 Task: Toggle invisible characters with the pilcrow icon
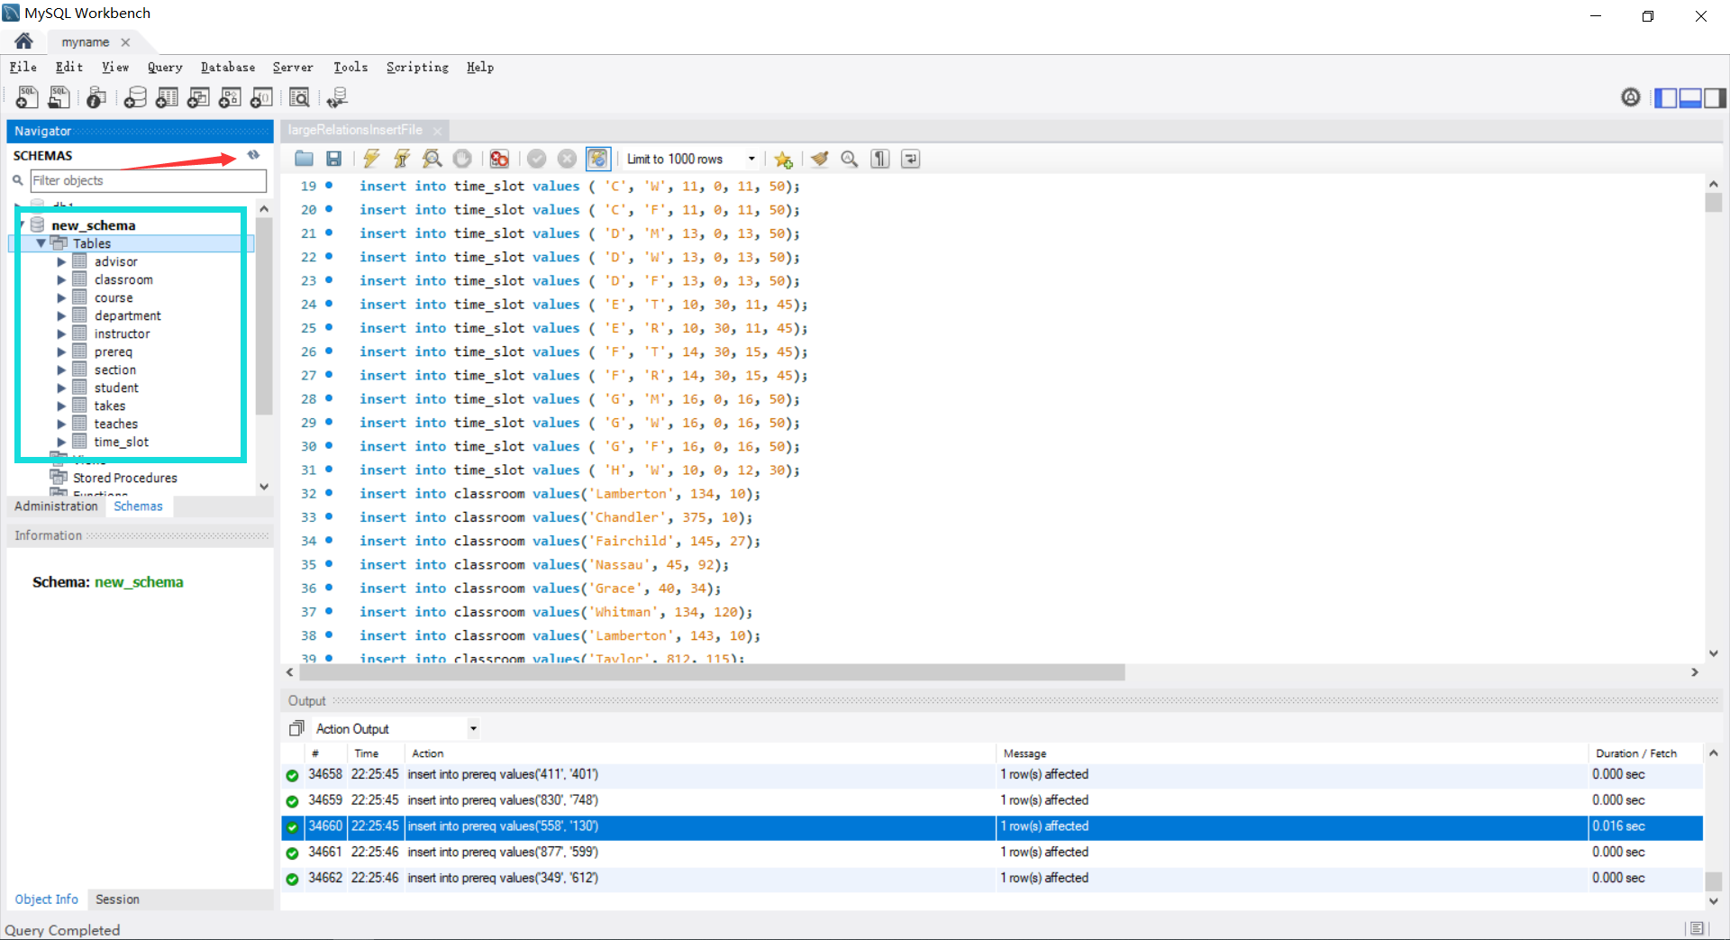tap(879, 159)
